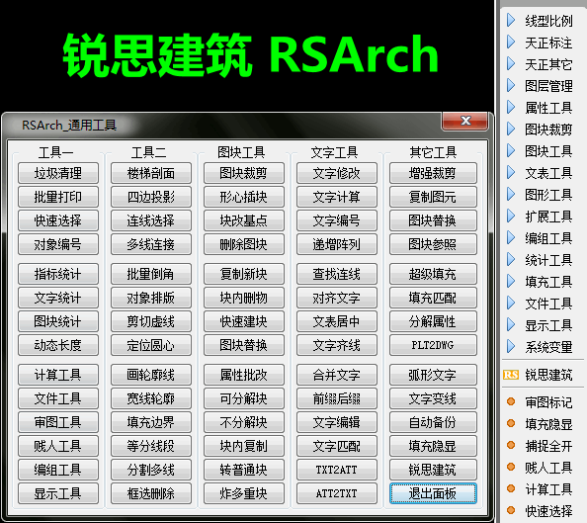This screenshot has height=523, width=587.
Task: Click the 增强裁剪 button
Action: click(x=433, y=173)
